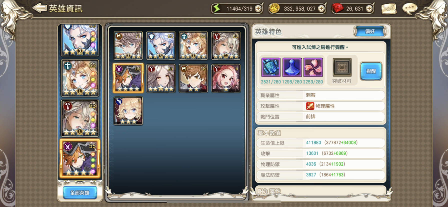Choose the level 18 warrior hero
448x207 pixels.
[x=193, y=78]
